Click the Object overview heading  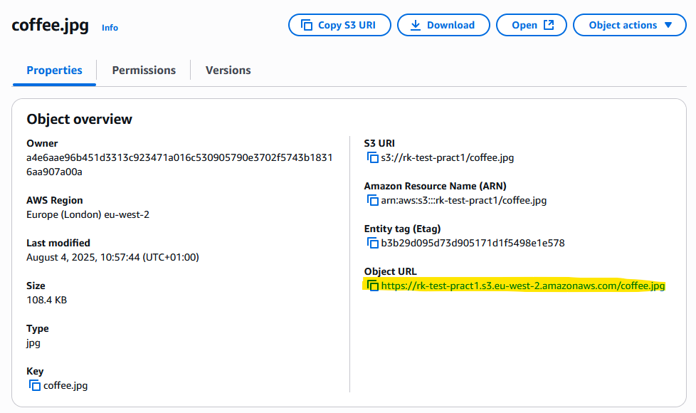(x=80, y=119)
